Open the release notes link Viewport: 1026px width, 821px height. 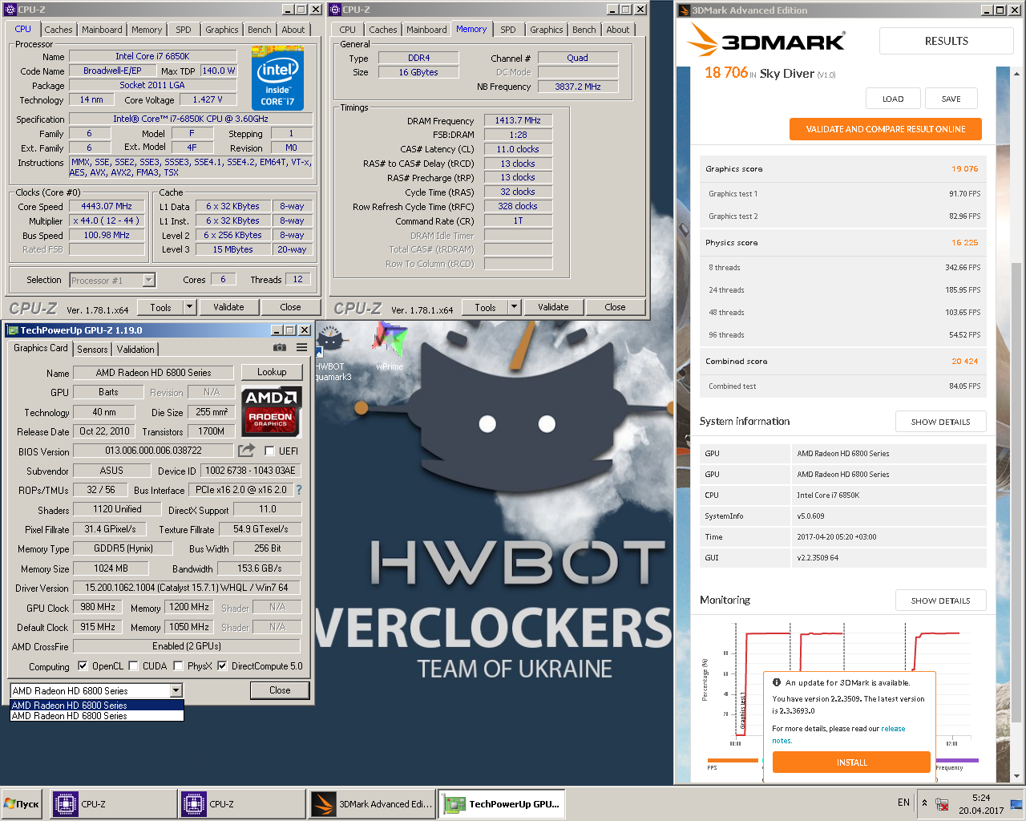click(x=892, y=729)
